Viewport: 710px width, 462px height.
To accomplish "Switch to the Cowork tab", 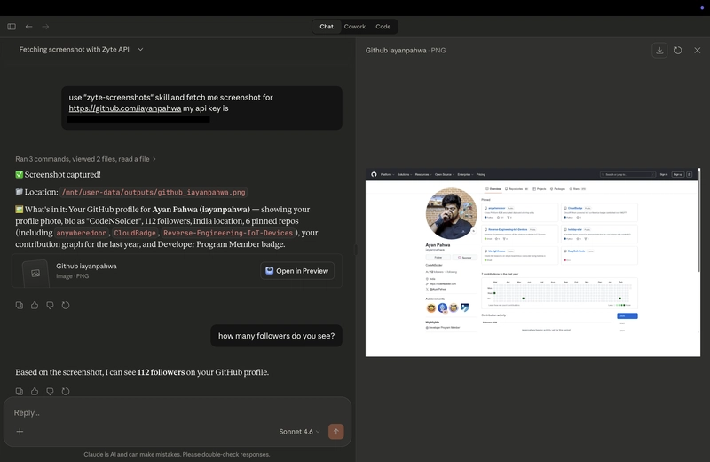I will pos(354,27).
